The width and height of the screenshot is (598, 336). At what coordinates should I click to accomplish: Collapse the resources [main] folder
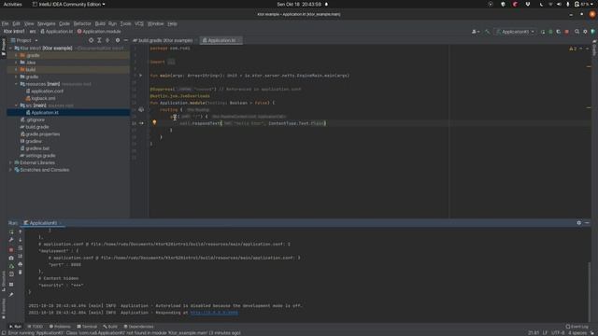click(x=16, y=84)
